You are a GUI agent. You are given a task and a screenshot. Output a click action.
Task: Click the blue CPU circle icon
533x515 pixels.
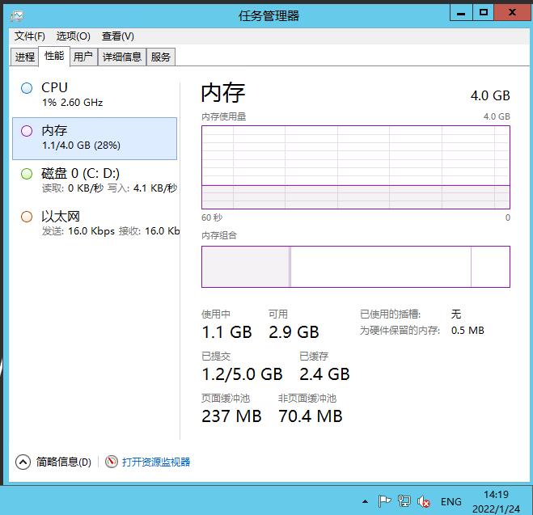(27, 88)
